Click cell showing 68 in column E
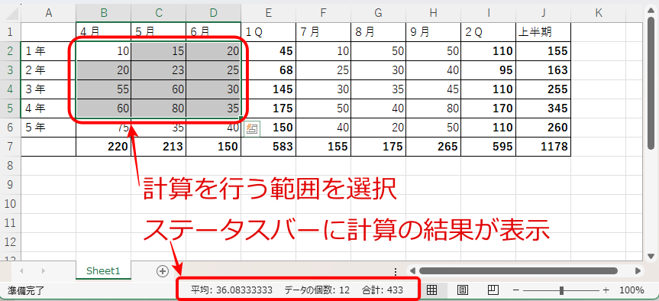This screenshot has height=301, width=659. click(x=269, y=70)
